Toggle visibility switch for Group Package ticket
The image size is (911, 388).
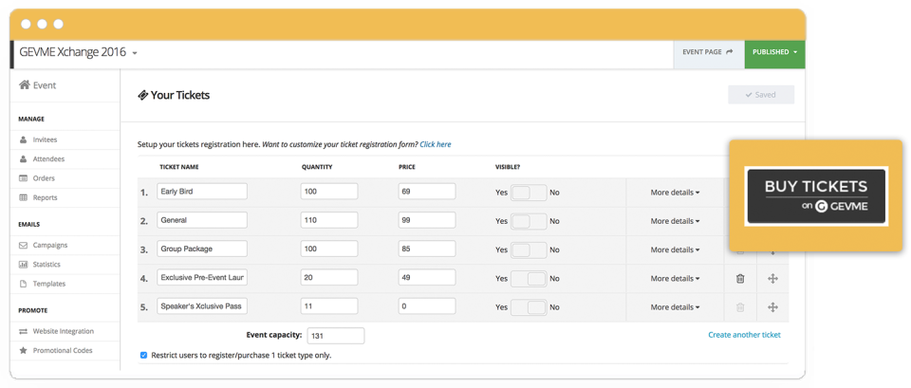529,249
